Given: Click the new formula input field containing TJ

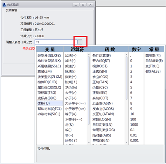Looking at the screenshot, I should (56, 42).
